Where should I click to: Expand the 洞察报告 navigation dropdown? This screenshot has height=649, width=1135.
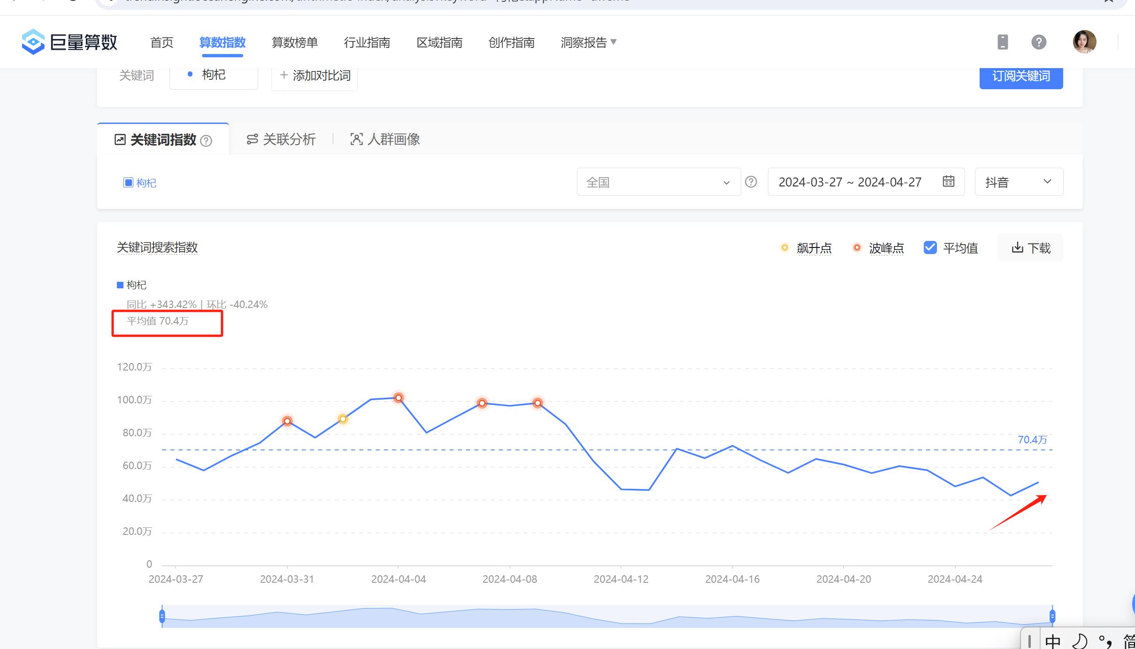587,42
